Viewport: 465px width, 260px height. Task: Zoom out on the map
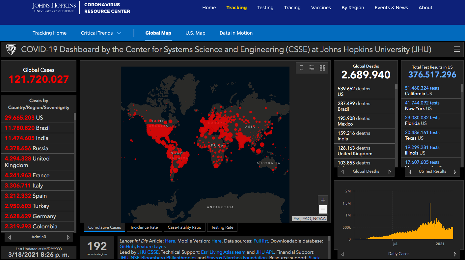323,209
